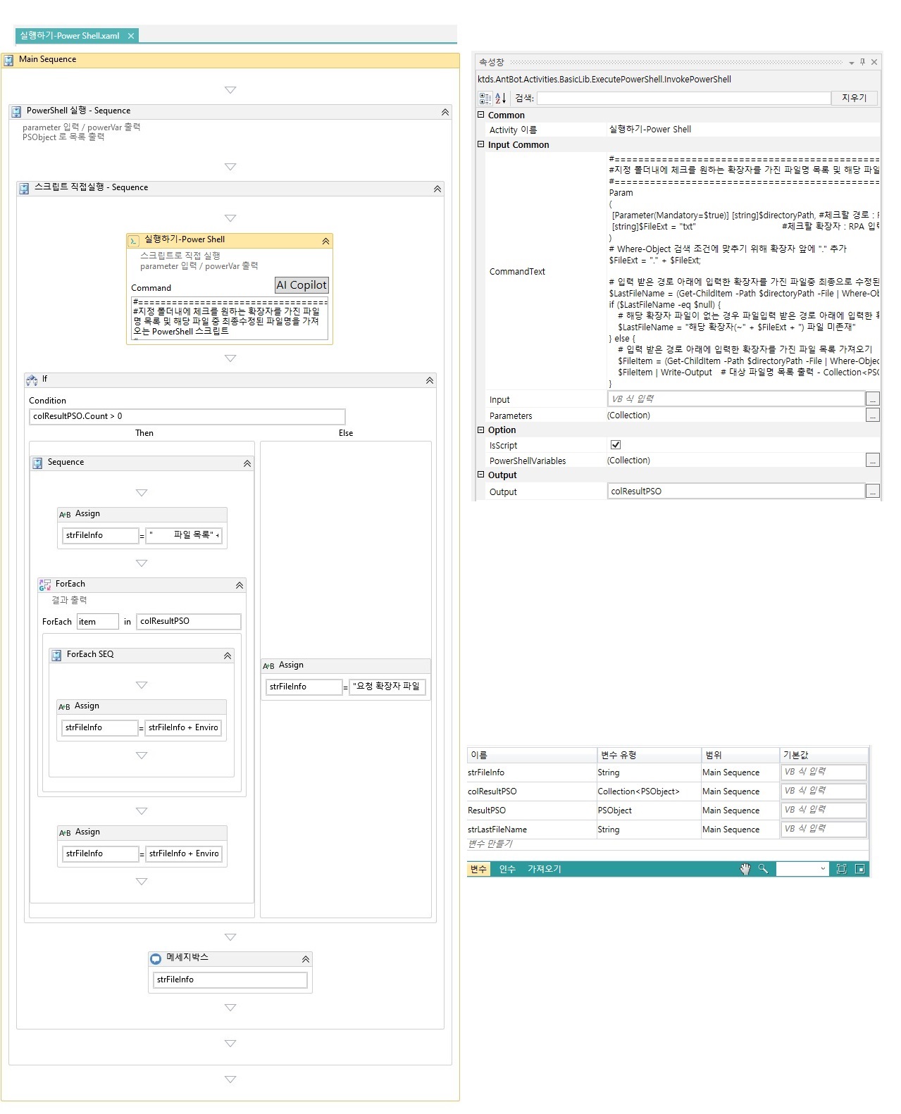Collapse the If activity block

click(430, 380)
